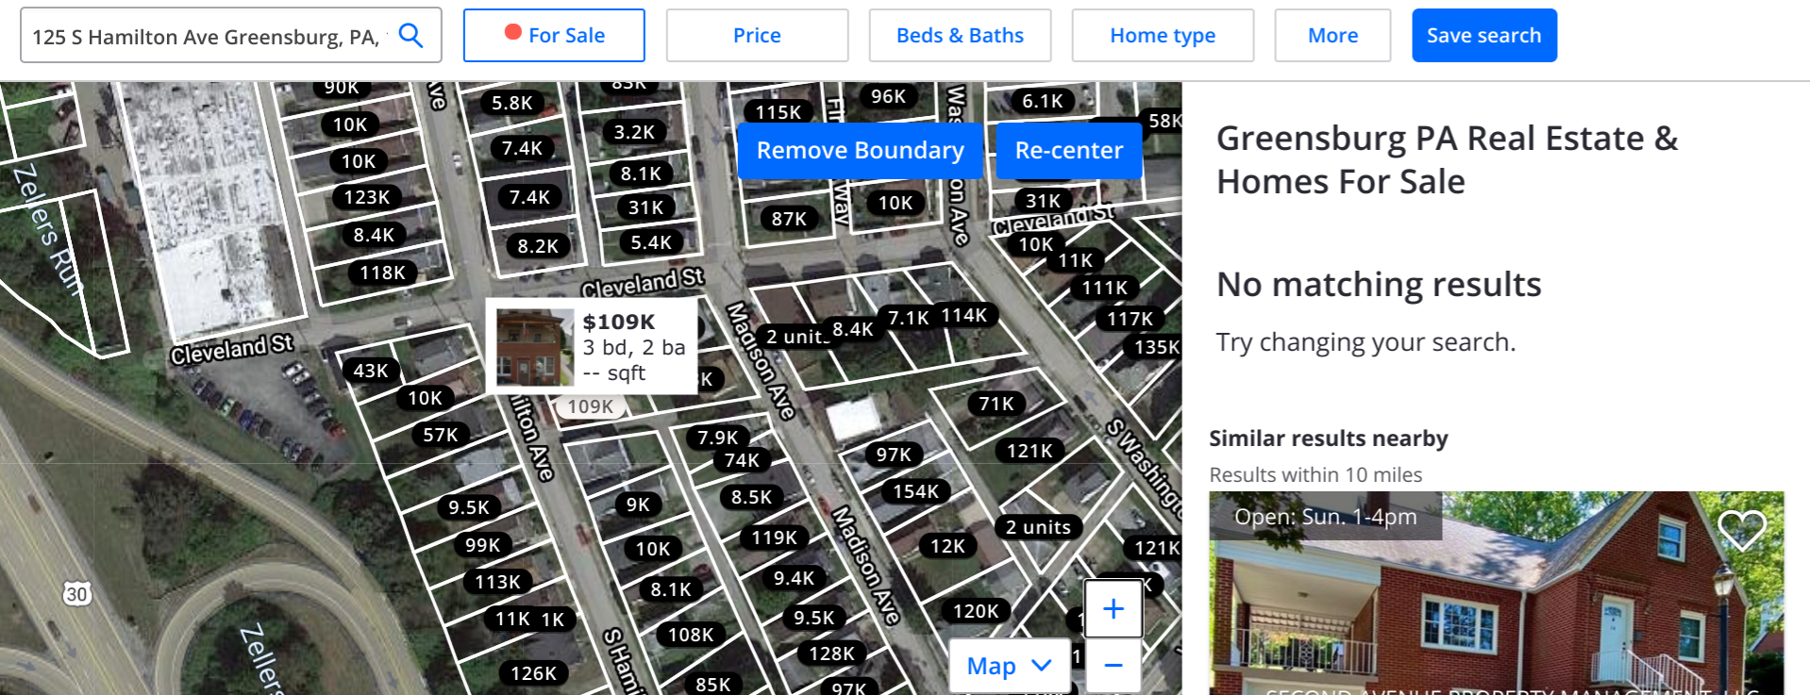Click the Save search button
1810x695 pixels.
[1484, 36]
